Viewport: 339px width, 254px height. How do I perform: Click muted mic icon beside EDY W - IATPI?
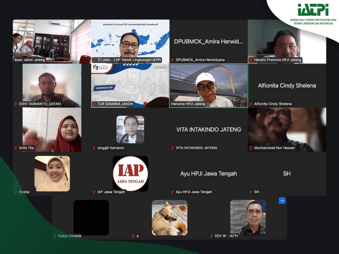[212, 236]
